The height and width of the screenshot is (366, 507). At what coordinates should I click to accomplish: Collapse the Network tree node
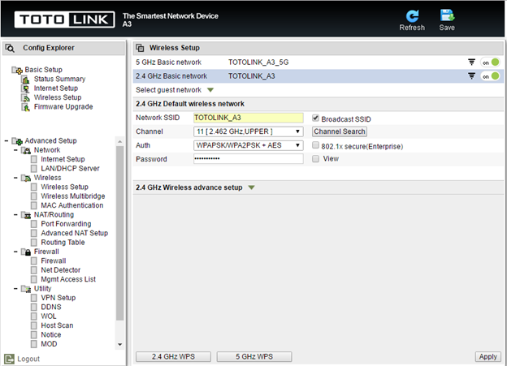[15, 150]
